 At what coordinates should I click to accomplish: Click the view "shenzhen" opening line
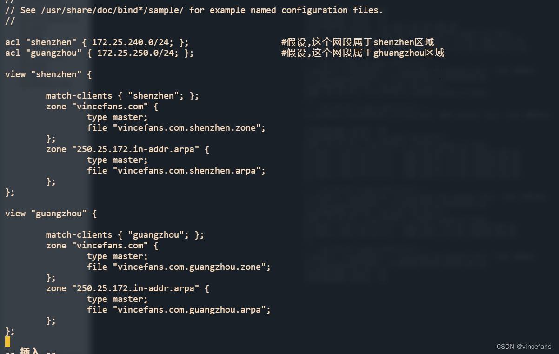tap(48, 74)
